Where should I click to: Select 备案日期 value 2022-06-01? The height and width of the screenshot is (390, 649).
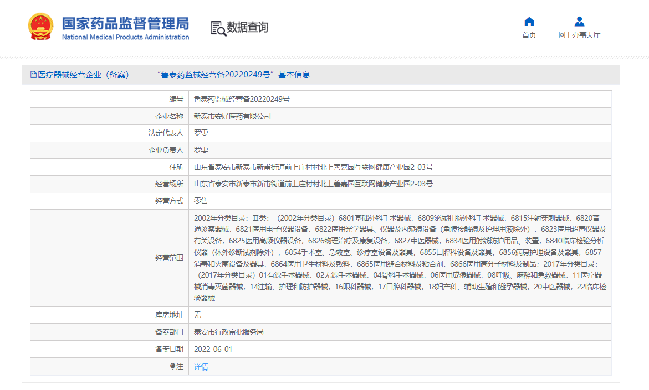213,350
